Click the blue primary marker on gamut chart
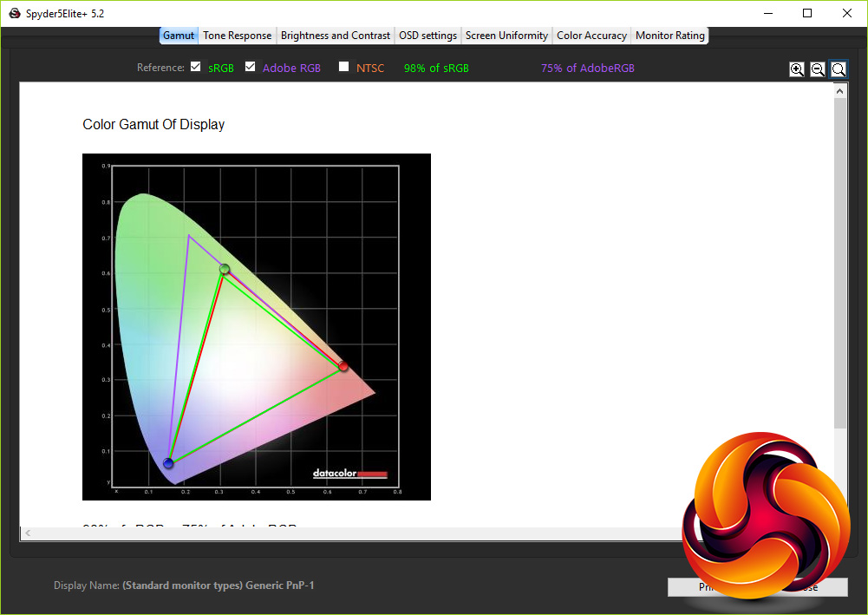 coord(168,464)
